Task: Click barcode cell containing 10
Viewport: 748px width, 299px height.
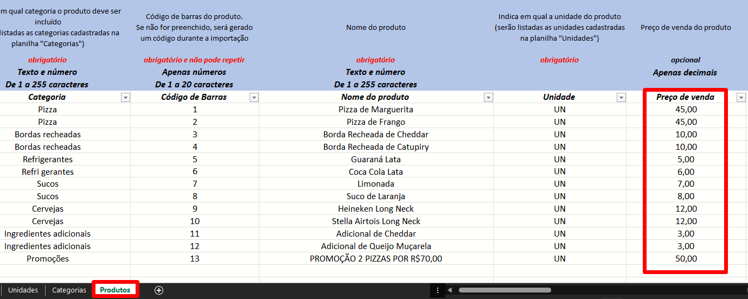Action: coord(195,221)
